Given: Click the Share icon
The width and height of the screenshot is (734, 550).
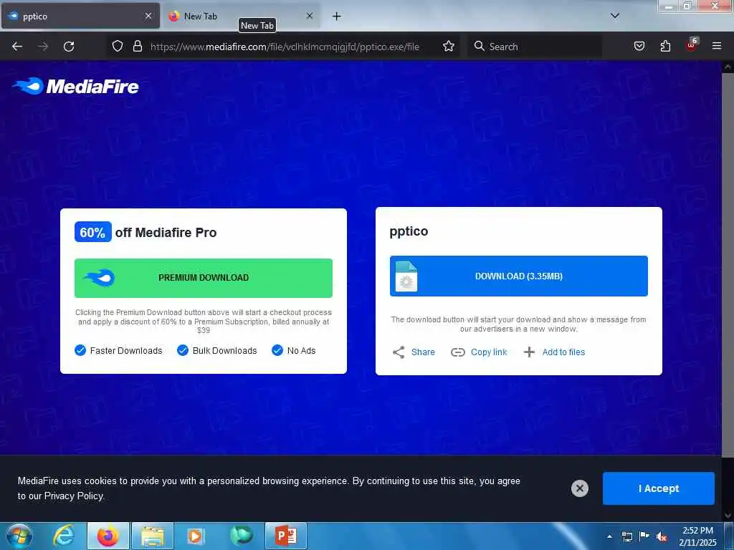Looking at the screenshot, I should tap(399, 352).
